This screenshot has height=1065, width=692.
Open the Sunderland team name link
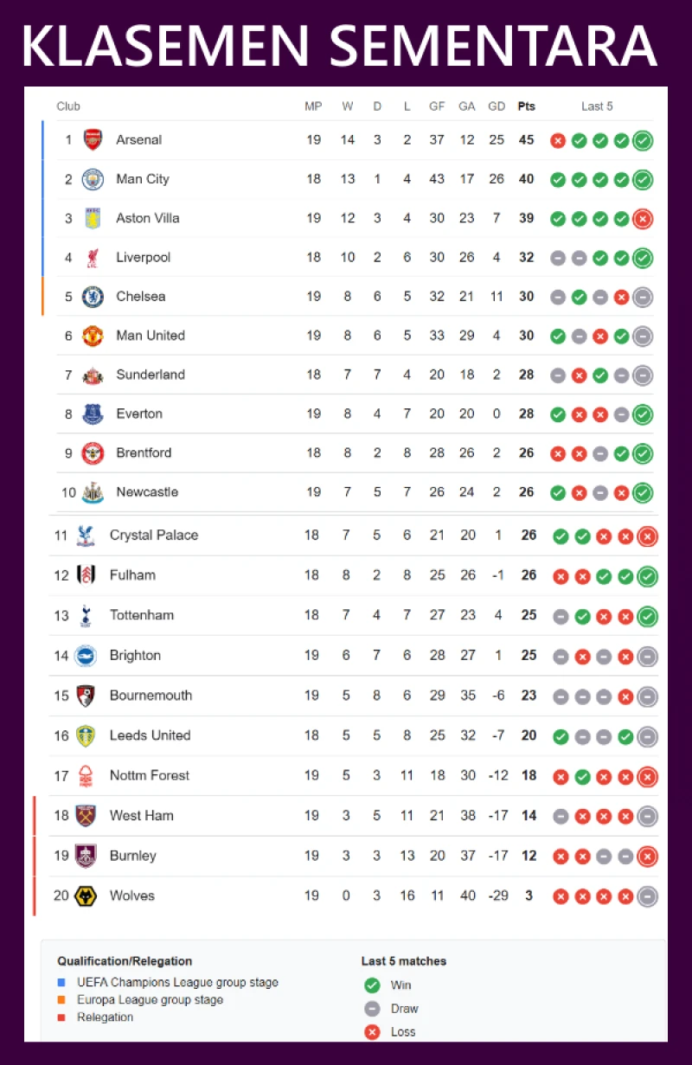[x=151, y=375]
